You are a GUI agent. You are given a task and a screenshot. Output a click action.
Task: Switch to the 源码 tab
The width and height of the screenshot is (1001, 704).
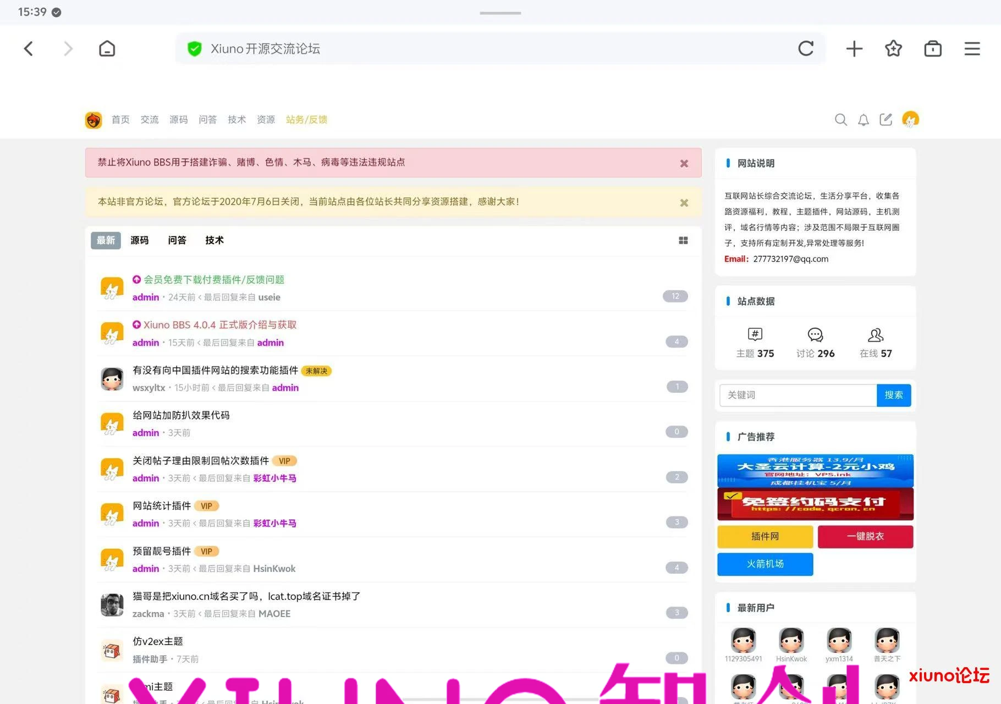point(139,240)
